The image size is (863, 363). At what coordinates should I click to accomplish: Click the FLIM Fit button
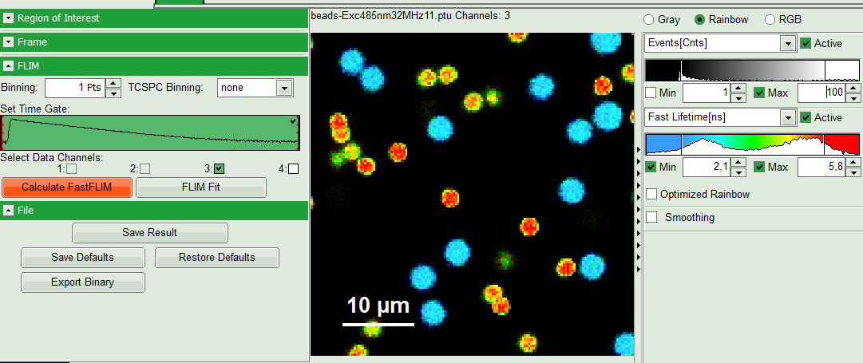pos(200,187)
